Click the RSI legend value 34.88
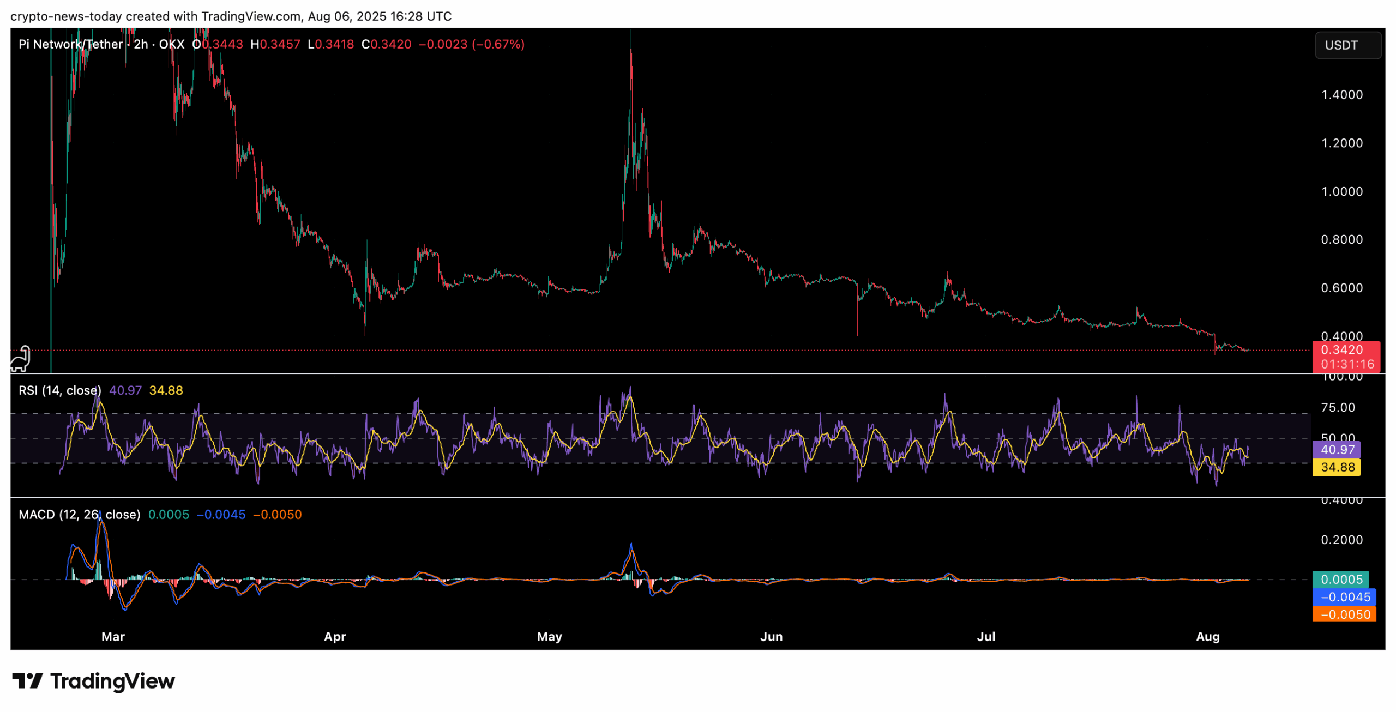Viewport: 1396px width, 712px height. click(x=166, y=390)
